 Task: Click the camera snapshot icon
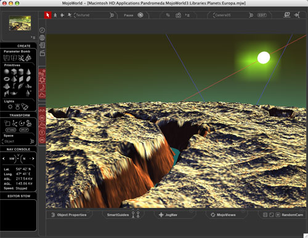[178, 15]
